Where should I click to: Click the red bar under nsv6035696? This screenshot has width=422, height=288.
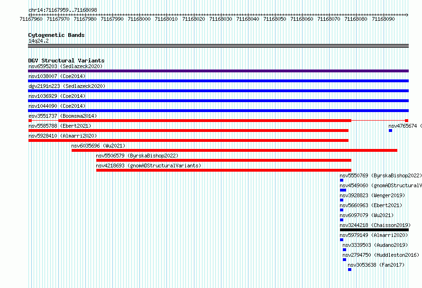[x=234, y=150]
